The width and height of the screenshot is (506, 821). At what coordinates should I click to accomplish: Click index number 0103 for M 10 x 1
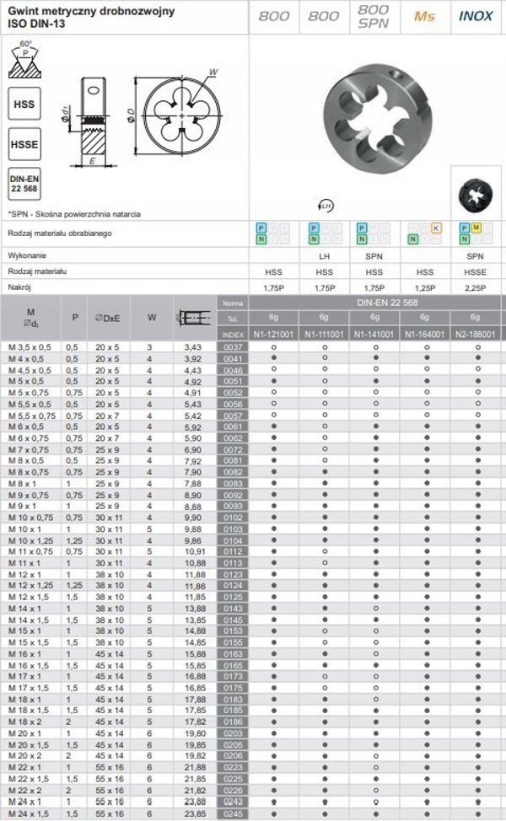click(233, 529)
